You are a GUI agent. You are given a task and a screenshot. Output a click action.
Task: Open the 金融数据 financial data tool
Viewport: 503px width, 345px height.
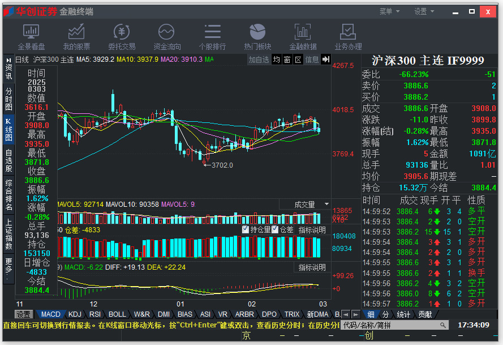pyautogui.click(x=302, y=36)
